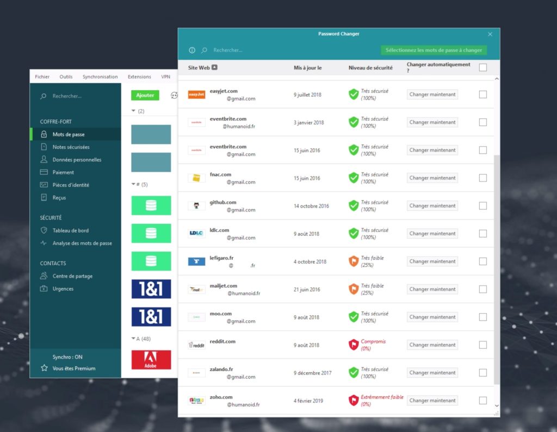
Task: Toggle the select-all checkbox in header
Action: click(483, 67)
